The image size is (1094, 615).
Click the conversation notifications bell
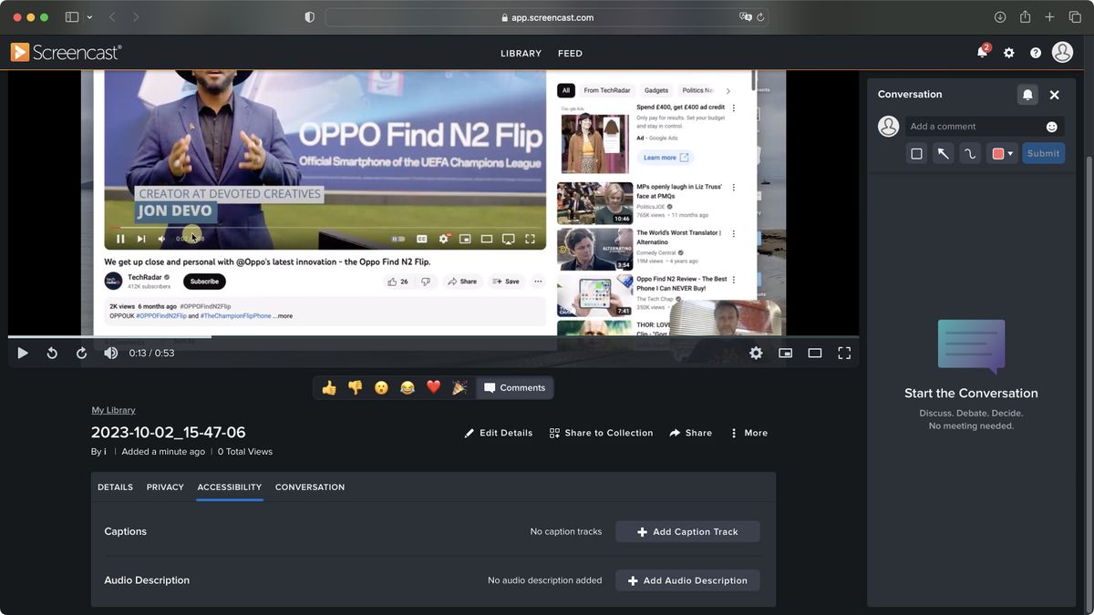(x=1027, y=94)
